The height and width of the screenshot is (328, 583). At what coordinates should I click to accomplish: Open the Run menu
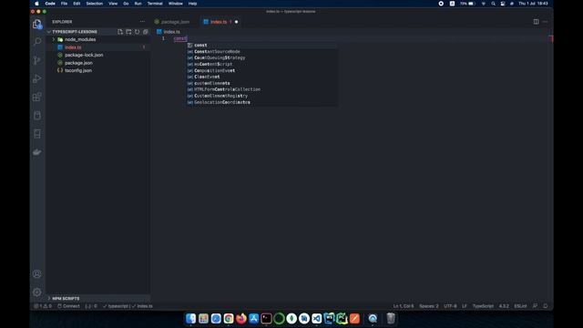click(138, 4)
